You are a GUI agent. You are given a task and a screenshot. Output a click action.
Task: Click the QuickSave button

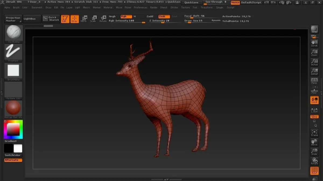coord(191,3)
